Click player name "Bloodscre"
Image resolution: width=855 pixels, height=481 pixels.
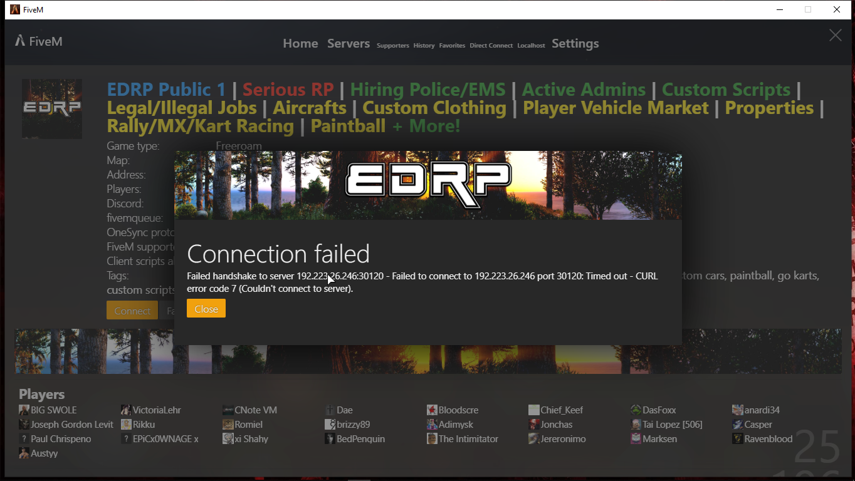coord(458,410)
